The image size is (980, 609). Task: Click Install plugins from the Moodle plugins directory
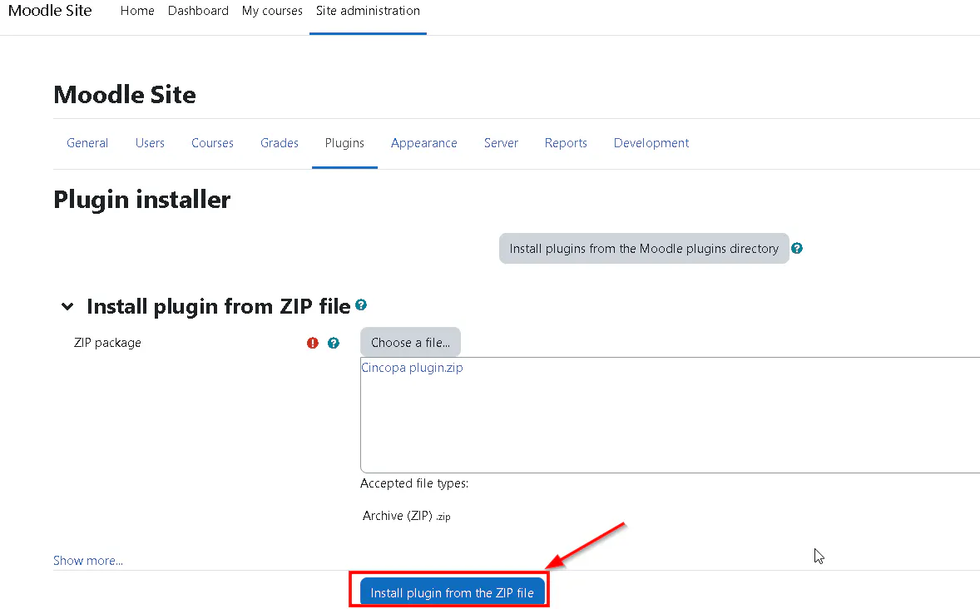click(644, 249)
